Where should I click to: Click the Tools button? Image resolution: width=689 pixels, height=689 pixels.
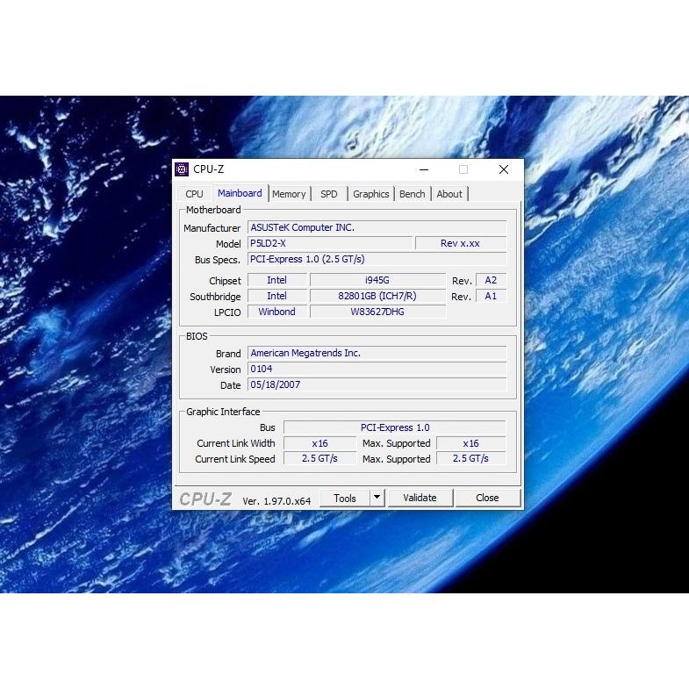tap(344, 498)
